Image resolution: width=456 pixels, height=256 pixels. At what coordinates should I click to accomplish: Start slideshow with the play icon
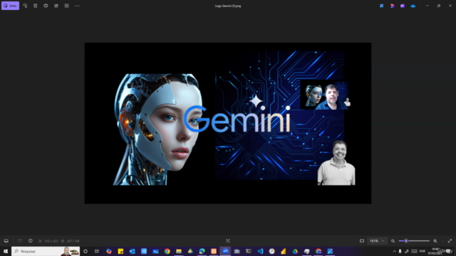point(66,6)
